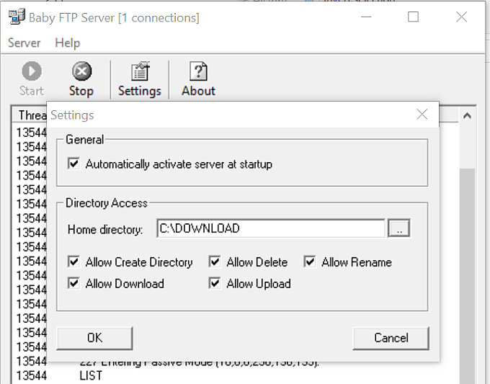Toggle Automatically activate server at startup
This screenshot has width=490, height=384.
tap(73, 164)
